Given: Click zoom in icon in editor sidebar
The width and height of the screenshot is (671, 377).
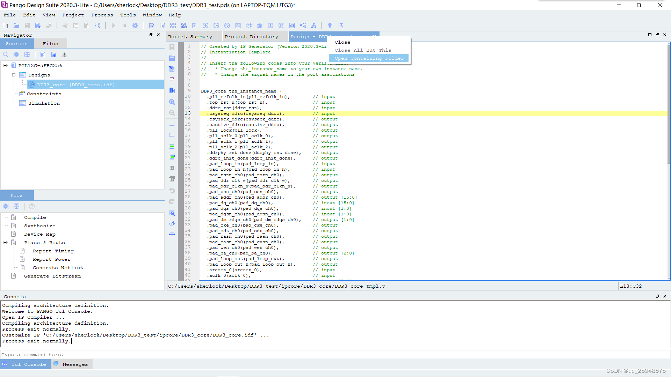Looking at the screenshot, I should 172,102.
